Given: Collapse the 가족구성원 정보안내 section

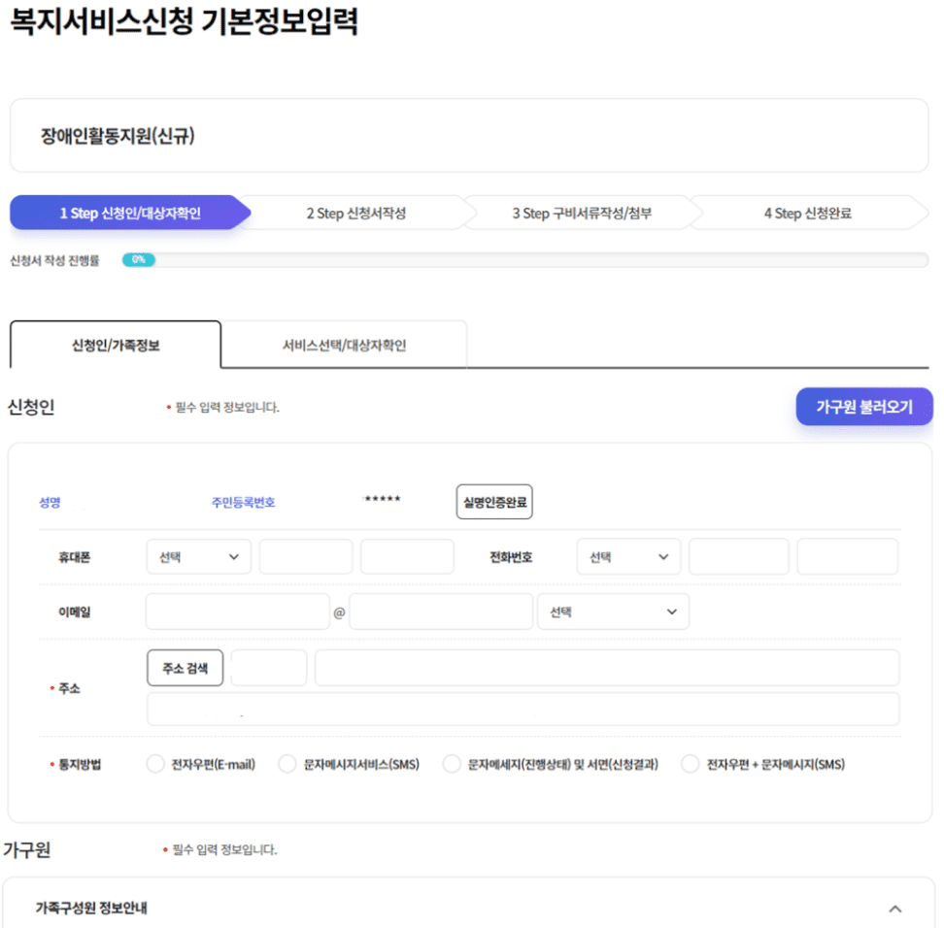Looking at the screenshot, I should [896, 909].
